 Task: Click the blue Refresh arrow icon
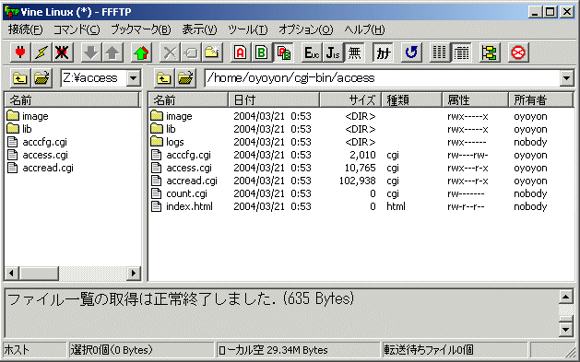click(x=411, y=53)
